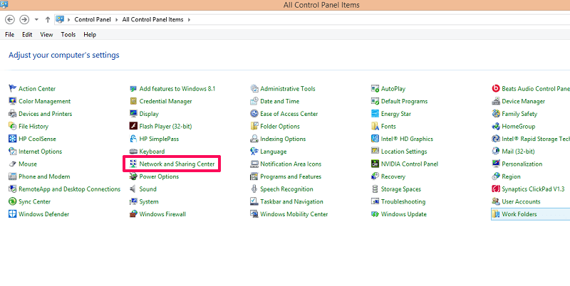Open the Programs and Features link
Screen dimensions: 570x286
(291, 176)
